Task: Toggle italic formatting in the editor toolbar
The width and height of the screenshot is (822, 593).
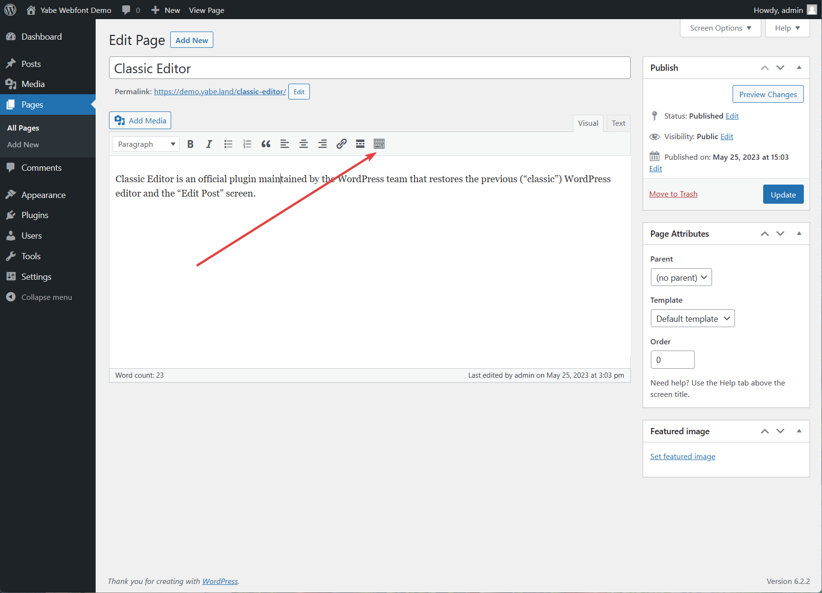Action: 209,144
